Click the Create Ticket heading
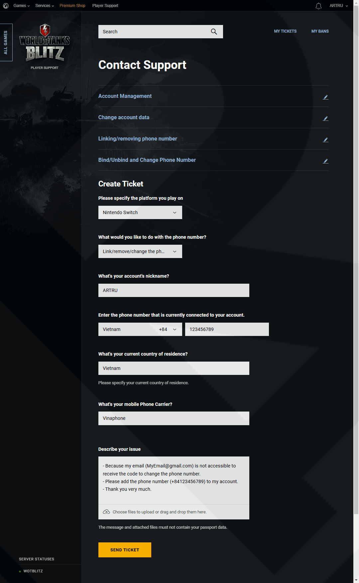Screen dimensions: 359x583 click(x=121, y=184)
